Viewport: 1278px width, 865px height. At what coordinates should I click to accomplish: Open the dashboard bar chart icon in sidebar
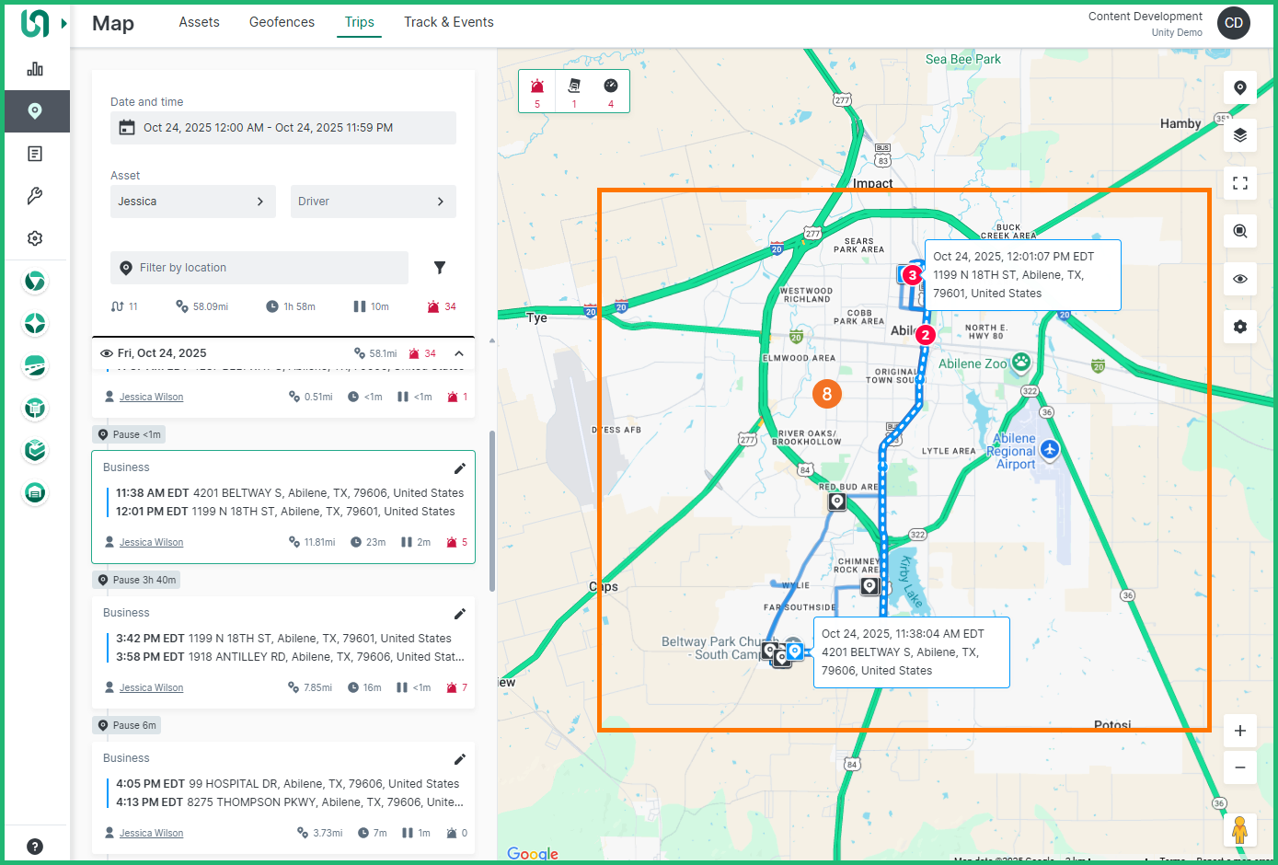(35, 69)
